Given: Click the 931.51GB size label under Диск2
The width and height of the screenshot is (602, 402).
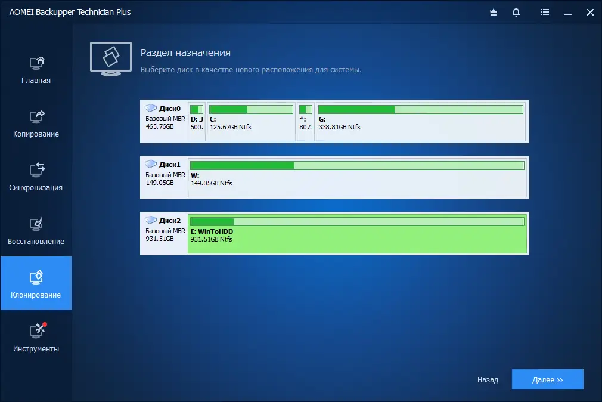Looking at the screenshot, I should click(160, 239).
